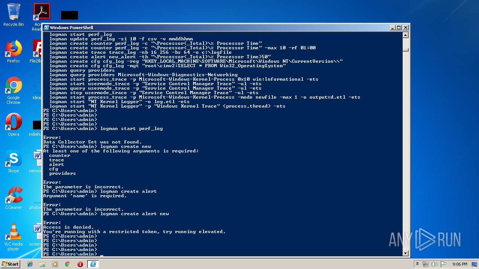
Task: Click the 9:06 PM taskbar clock
Action: [x=460, y=264]
